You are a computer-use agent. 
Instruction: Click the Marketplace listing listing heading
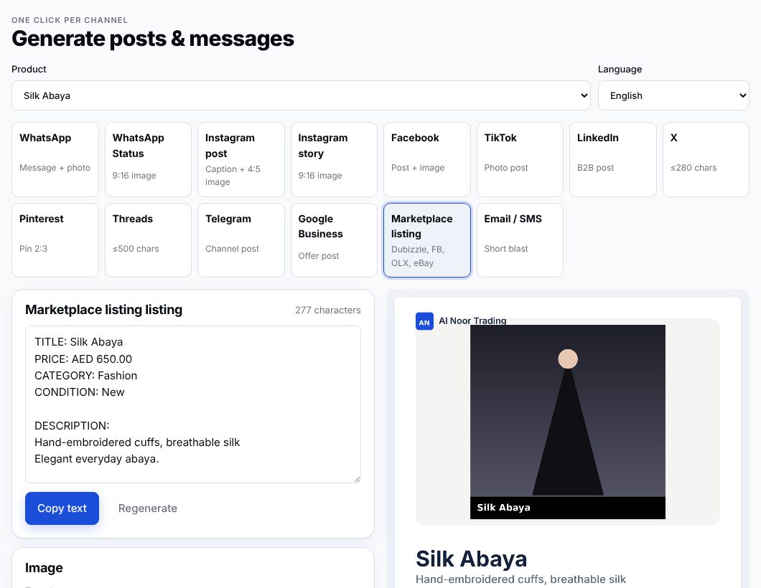click(104, 310)
